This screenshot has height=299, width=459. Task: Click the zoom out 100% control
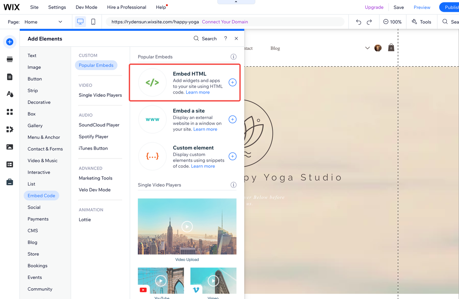pos(392,22)
